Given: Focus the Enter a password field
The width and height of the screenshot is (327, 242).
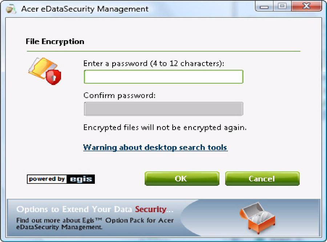Looking at the screenshot, I should (163, 77).
